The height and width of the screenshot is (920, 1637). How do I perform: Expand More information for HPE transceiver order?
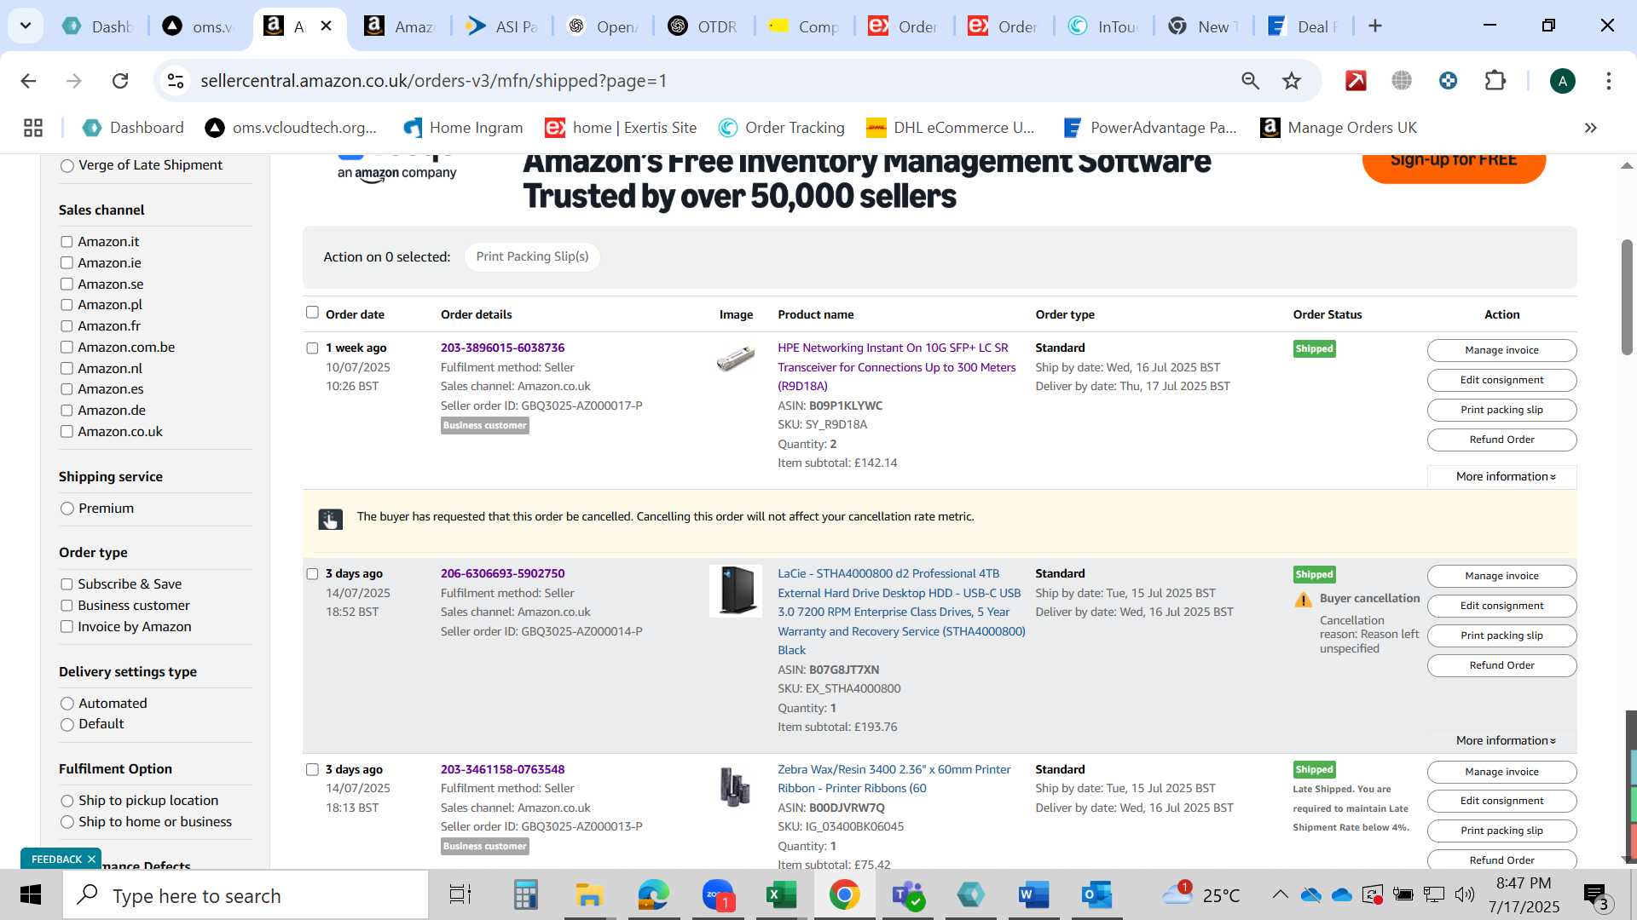pyautogui.click(x=1505, y=477)
